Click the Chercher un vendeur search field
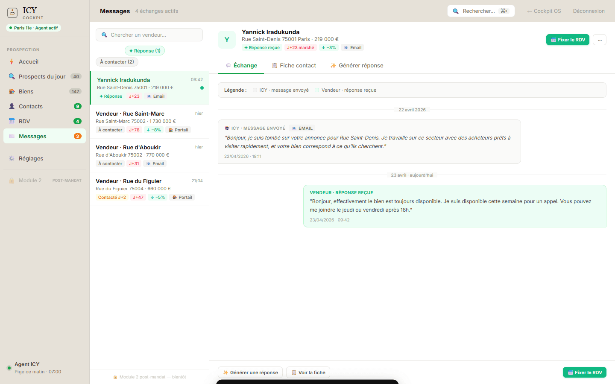 (149, 35)
